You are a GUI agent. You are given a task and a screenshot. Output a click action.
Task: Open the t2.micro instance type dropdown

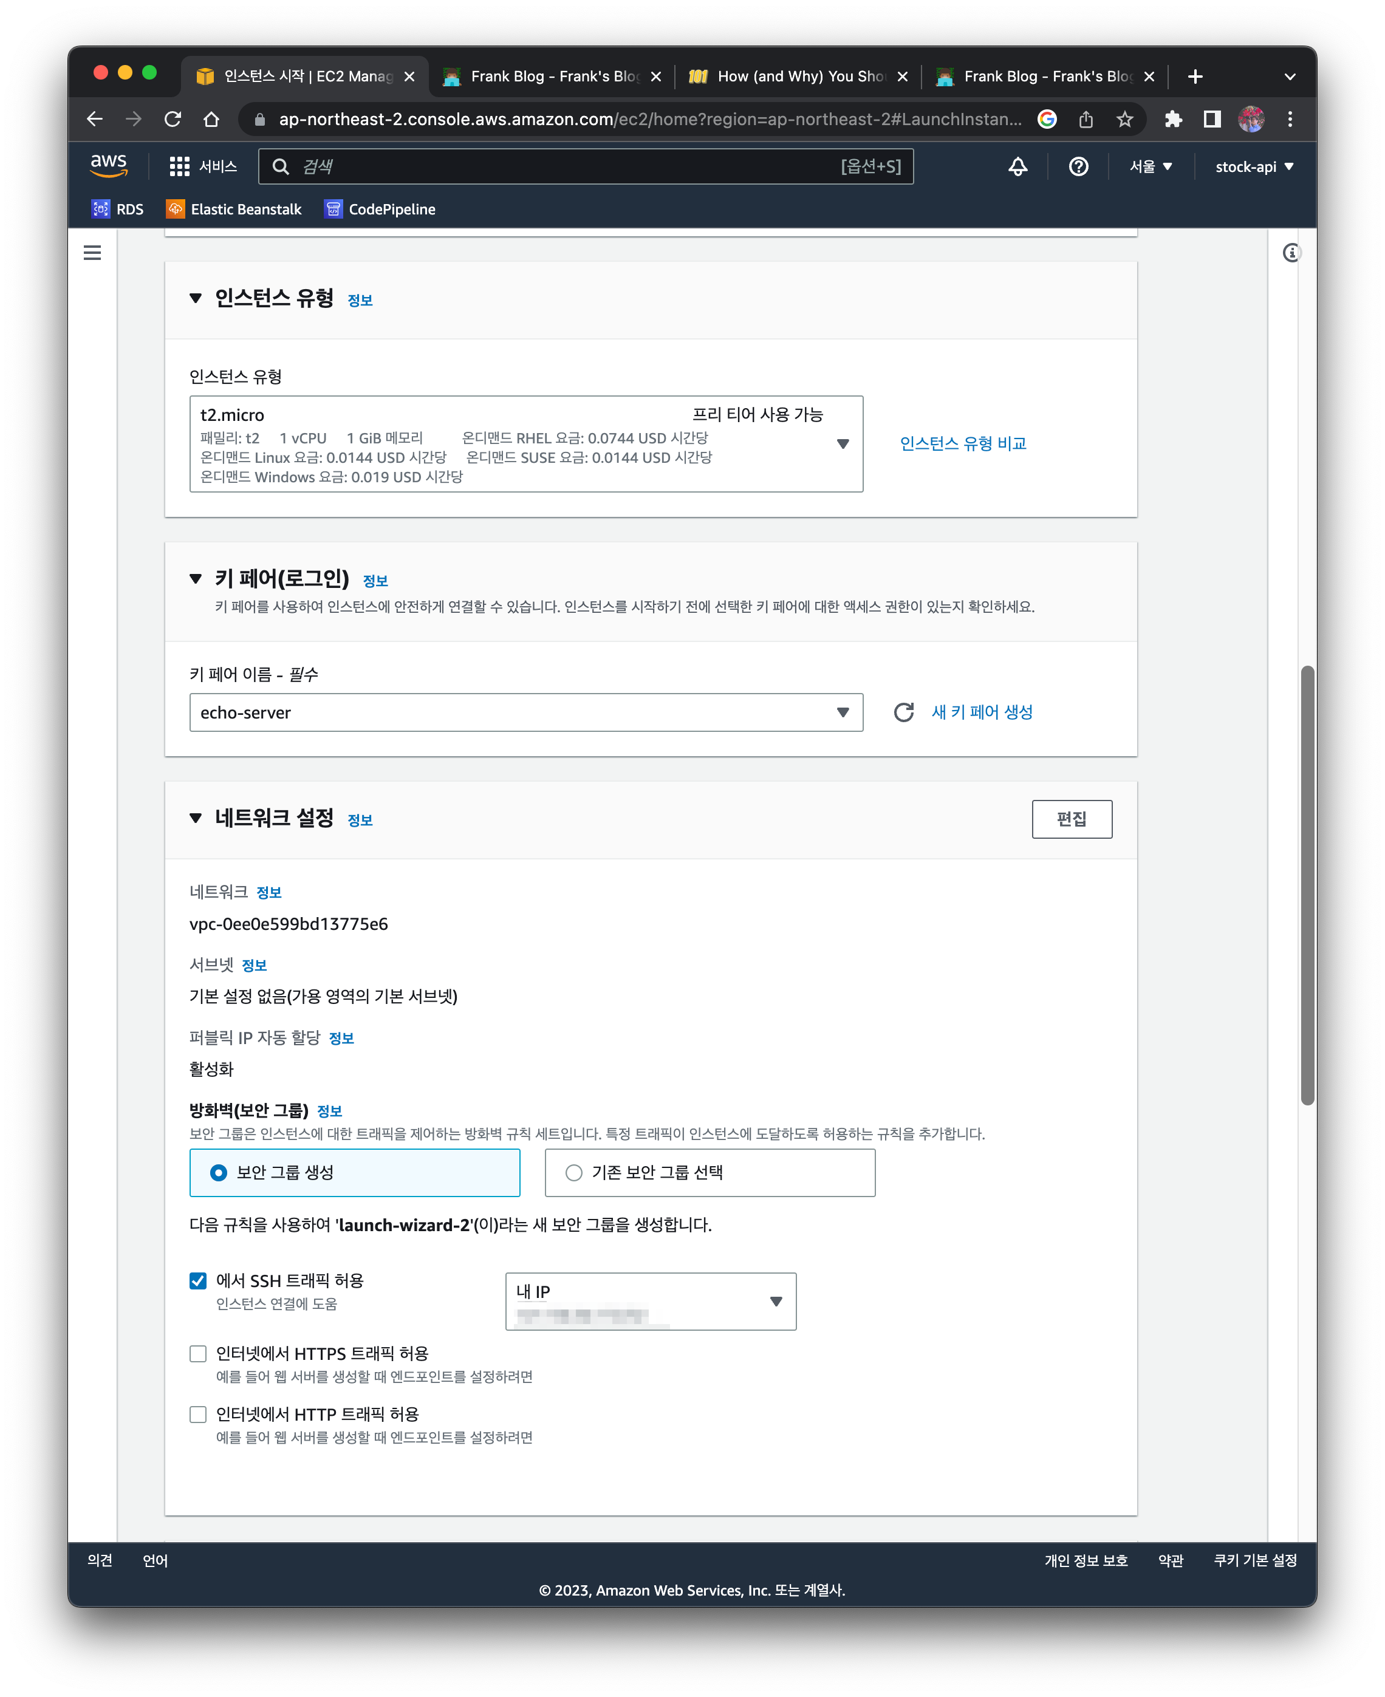pyautogui.click(x=843, y=443)
